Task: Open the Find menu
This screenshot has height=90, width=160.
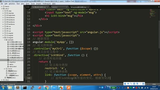Action: (18, 4)
